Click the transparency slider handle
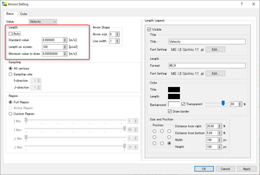Screen dimensions: 260x175 coord(223,103)
